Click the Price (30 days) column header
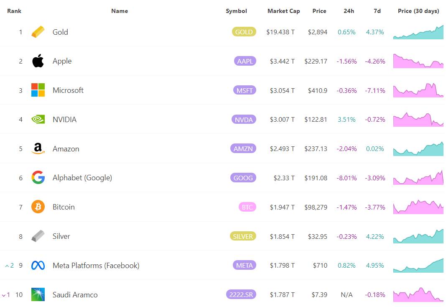 tap(418, 11)
